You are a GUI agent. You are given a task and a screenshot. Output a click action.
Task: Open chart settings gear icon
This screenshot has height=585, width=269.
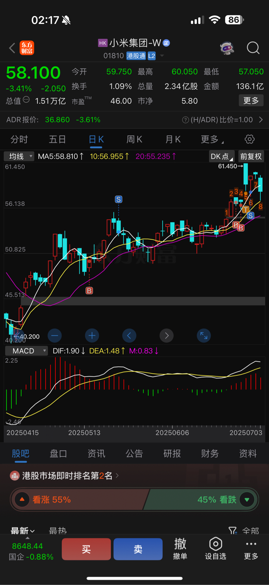[x=249, y=139]
